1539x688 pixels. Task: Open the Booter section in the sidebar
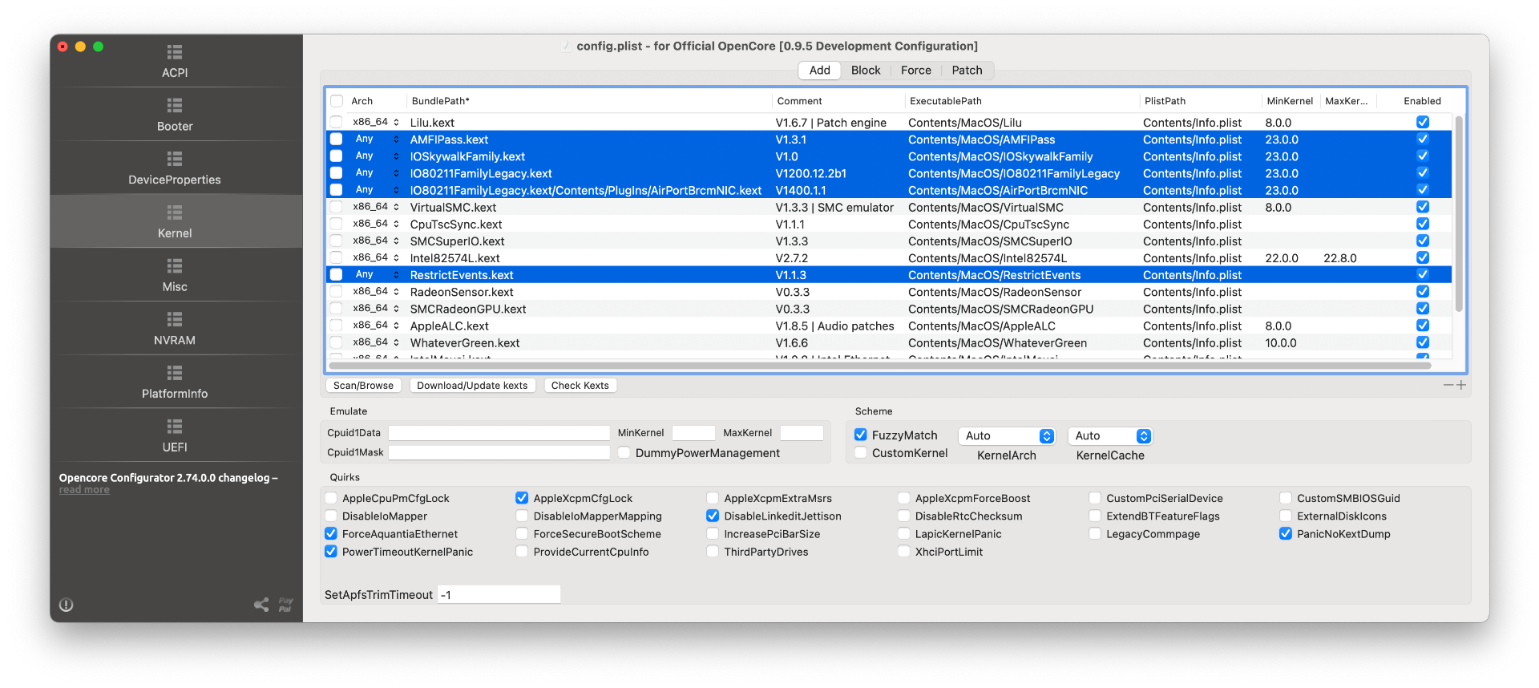(175, 115)
